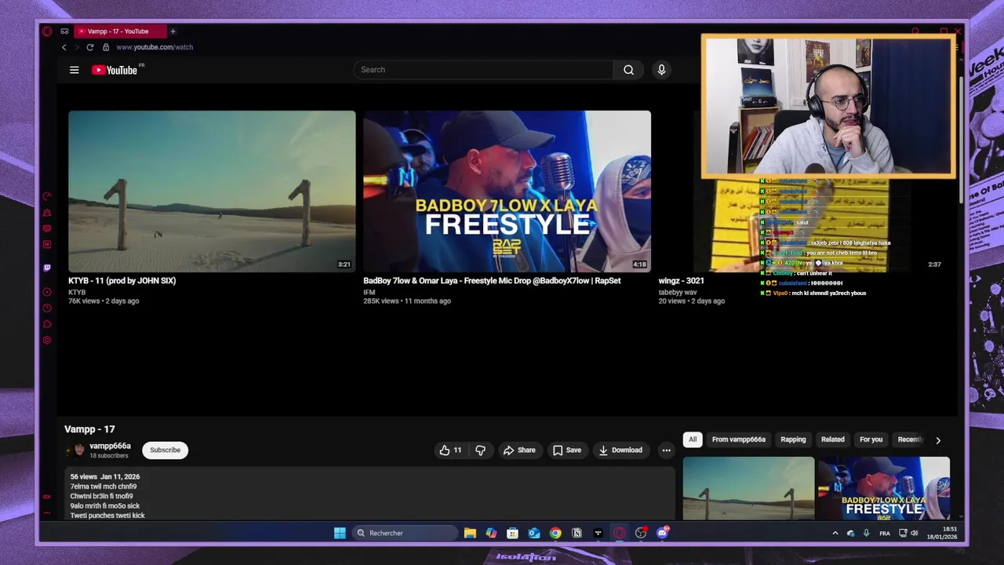Launch Copilot from the taskbar
1004x565 pixels.
click(x=491, y=533)
